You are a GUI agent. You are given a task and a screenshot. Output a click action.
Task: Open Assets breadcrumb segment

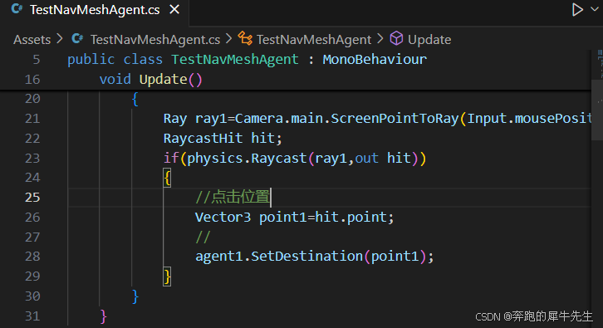[x=32, y=40]
